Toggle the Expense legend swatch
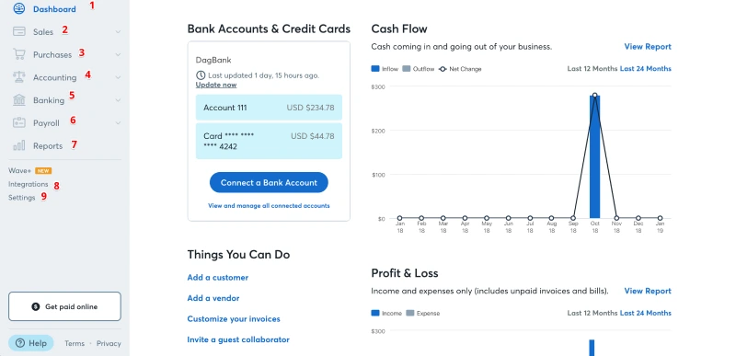 409,314
